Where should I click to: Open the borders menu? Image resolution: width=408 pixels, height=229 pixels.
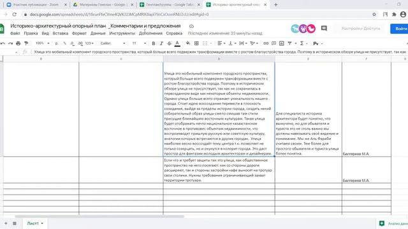coord(196,43)
